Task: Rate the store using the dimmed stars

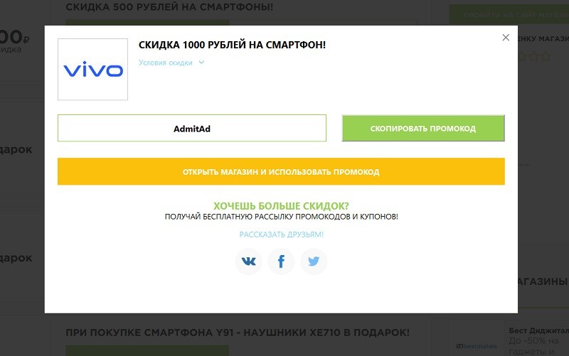Action: coord(531,57)
